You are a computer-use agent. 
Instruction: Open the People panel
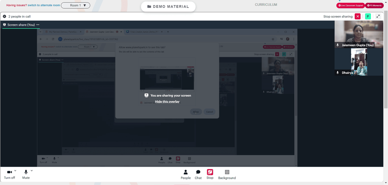tap(185, 175)
